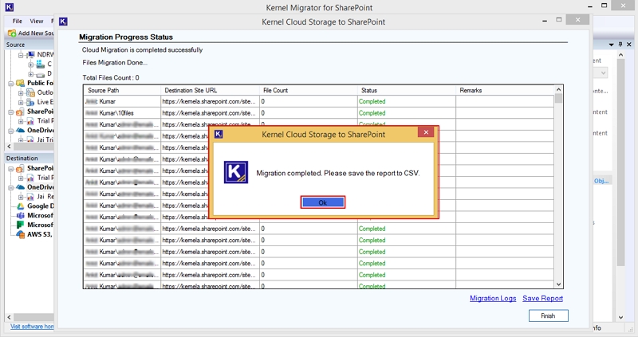Select the AWS S3 icon in Destination tree
Viewport: 638px width, 337px height.
[21, 234]
